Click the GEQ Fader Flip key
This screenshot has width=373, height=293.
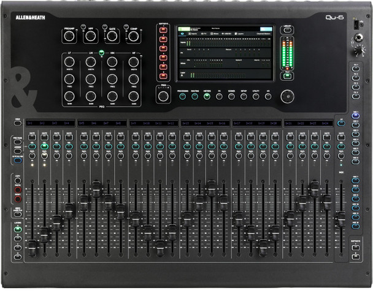(18, 214)
